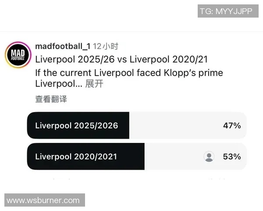
Task: Click 查看翻译 to translate the post
Action: (x=51, y=99)
